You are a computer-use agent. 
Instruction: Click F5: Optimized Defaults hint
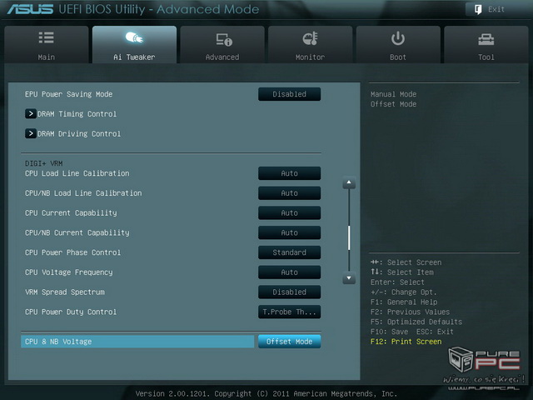(416, 322)
